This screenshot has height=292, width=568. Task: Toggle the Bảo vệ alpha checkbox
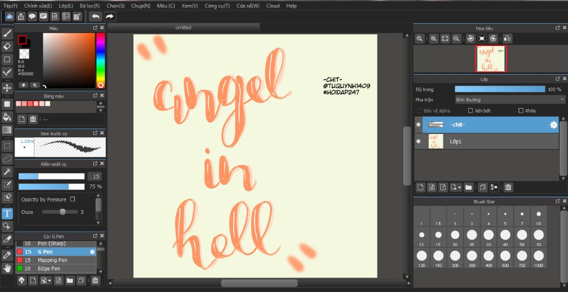pos(419,110)
